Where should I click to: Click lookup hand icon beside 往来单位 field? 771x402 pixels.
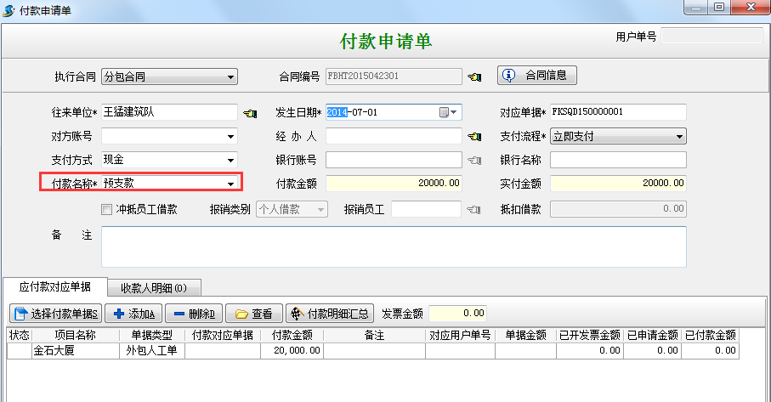point(250,113)
